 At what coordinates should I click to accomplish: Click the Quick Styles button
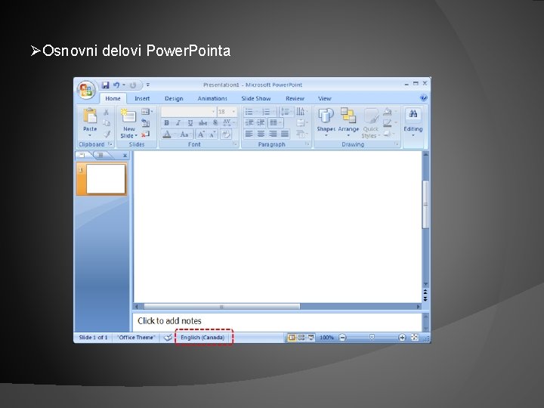click(x=370, y=123)
